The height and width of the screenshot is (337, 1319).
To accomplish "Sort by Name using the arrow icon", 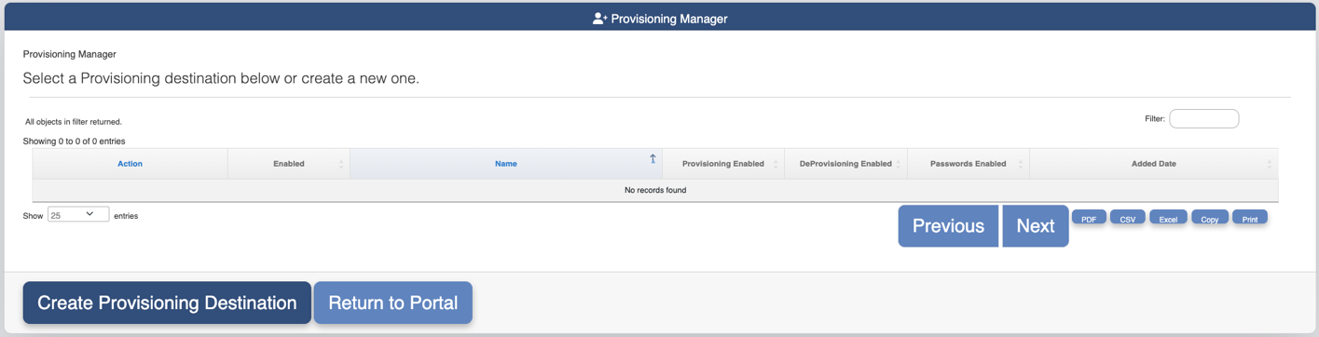I will tap(653, 159).
